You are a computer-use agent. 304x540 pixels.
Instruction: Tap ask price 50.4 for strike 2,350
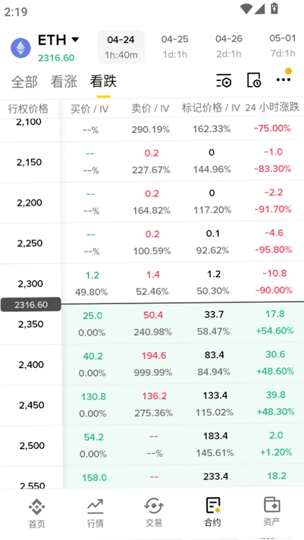coord(153,315)
